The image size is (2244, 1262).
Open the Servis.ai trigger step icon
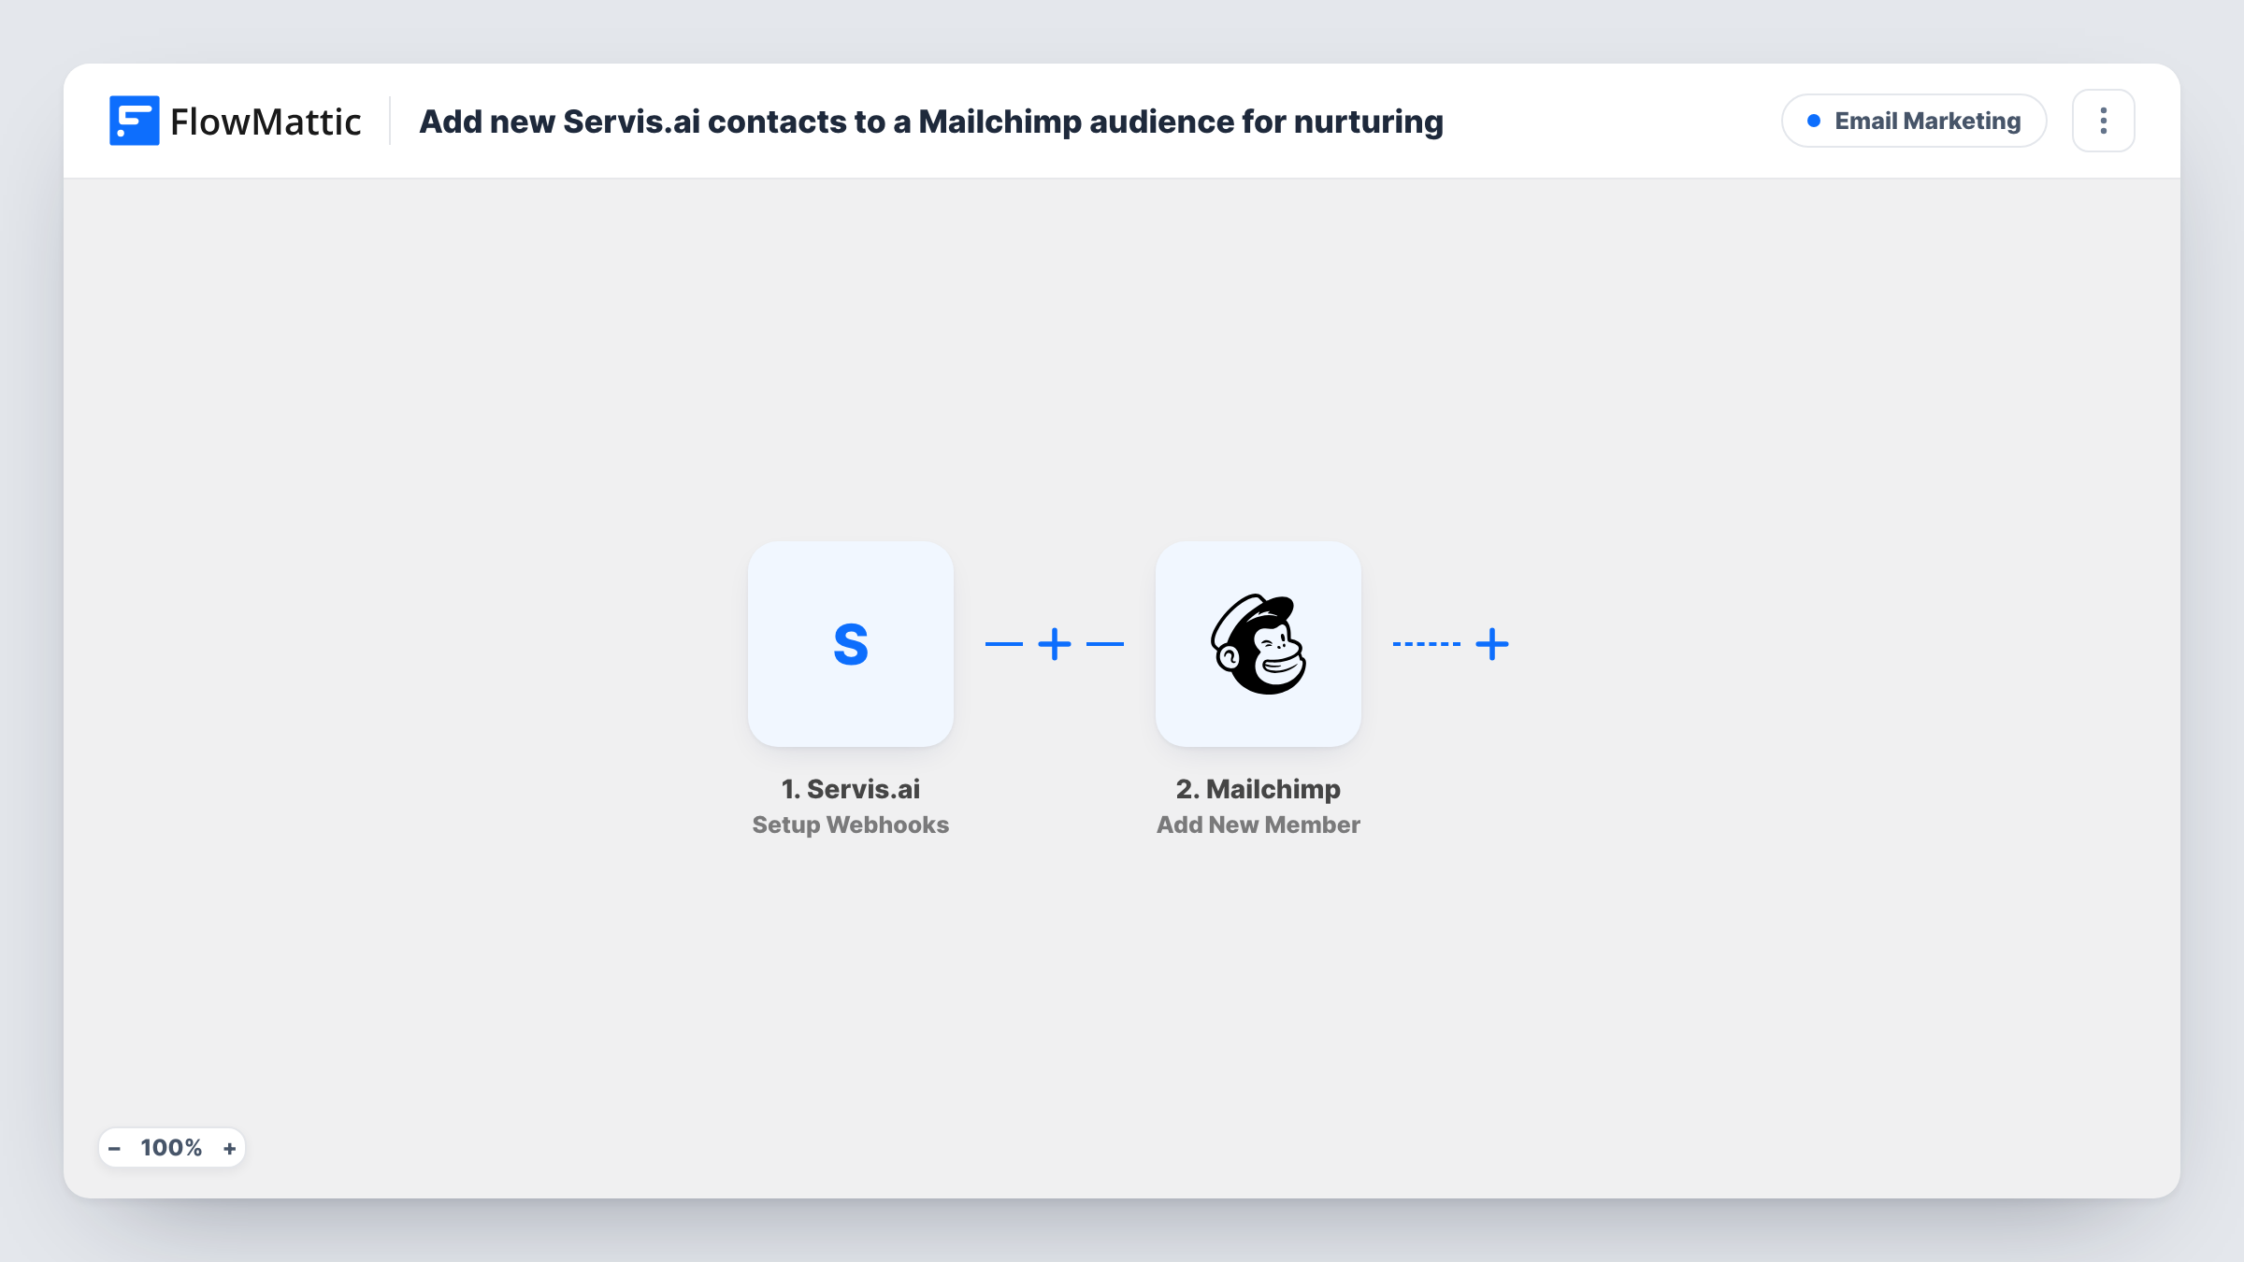tap(850, 644)
